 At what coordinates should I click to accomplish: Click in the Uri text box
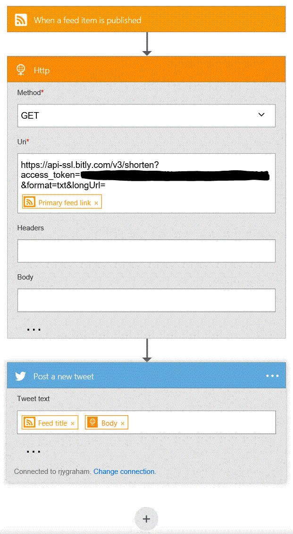[x=146, y=183]
